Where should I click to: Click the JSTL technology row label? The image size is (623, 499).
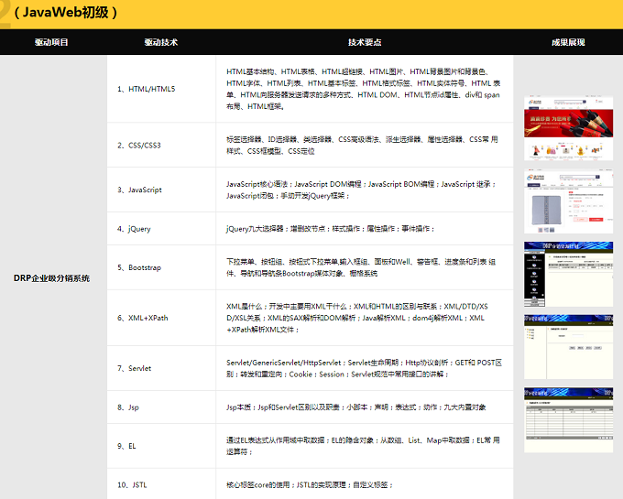[132, 483]
